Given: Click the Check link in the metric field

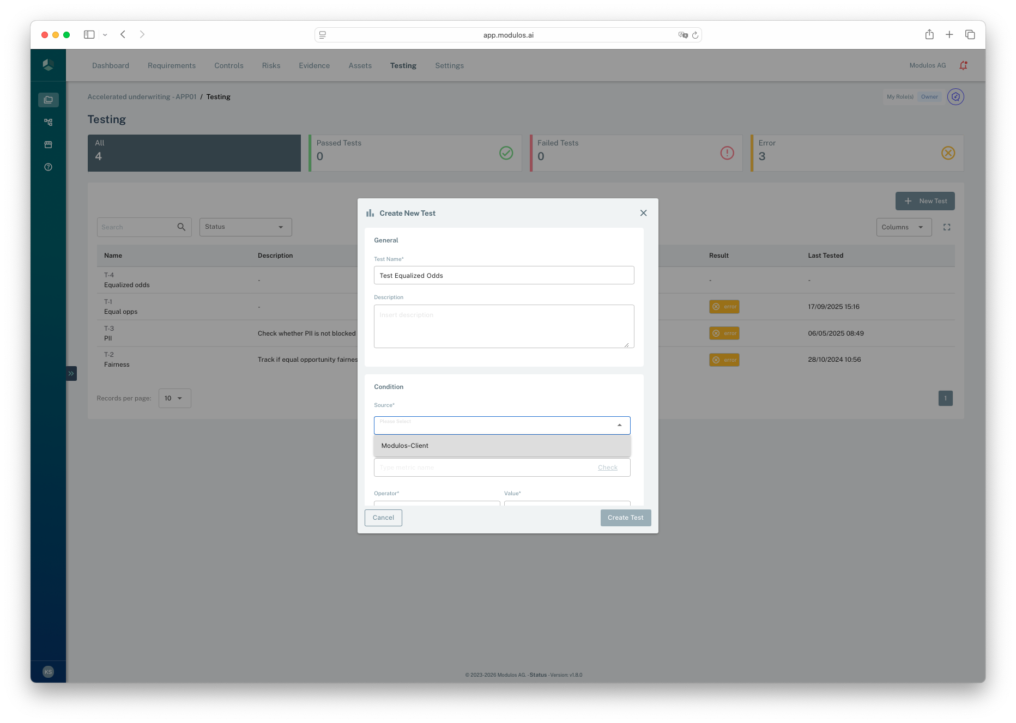Looking at the screenshot, I should 608,467.
